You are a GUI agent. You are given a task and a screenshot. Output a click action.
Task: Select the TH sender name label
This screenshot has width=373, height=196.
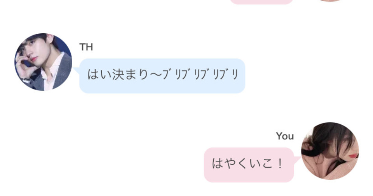tap(86, 47)
